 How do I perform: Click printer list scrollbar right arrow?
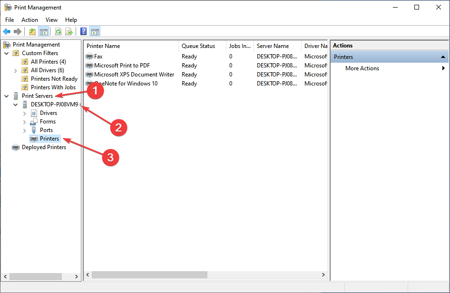click(x=323, y=274)
